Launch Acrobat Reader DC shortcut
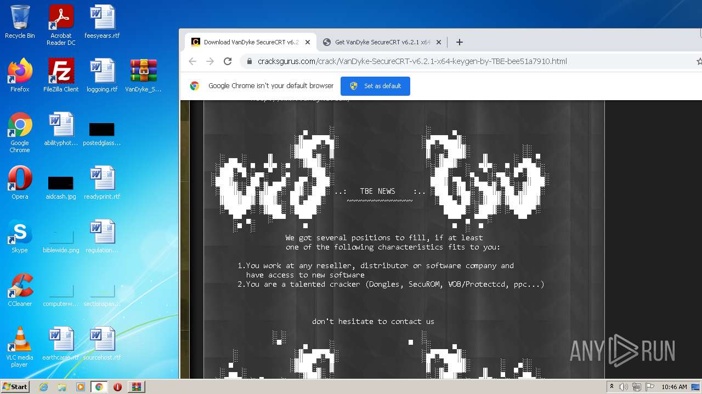The image size is (702, 394). pos(61,25)
